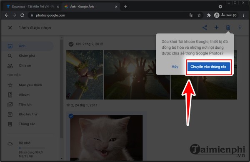Close the 'Ảnh - Google Ảnh' tab
The width and height of the screenshot is (250, 162).
[x=116, y=7]
